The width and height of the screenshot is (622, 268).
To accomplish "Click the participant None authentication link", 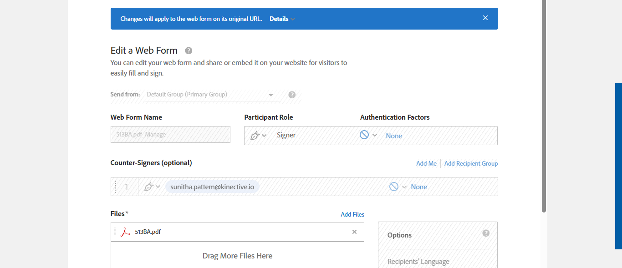I will click(394, 136).
